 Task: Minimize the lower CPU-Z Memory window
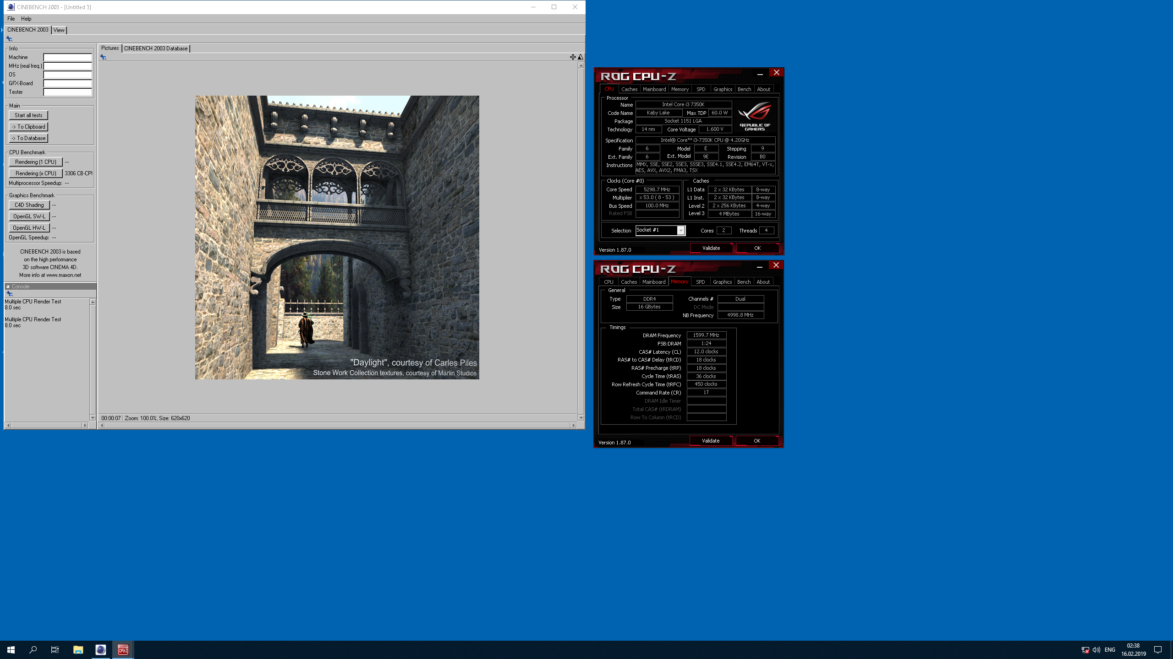click(760, 266)
